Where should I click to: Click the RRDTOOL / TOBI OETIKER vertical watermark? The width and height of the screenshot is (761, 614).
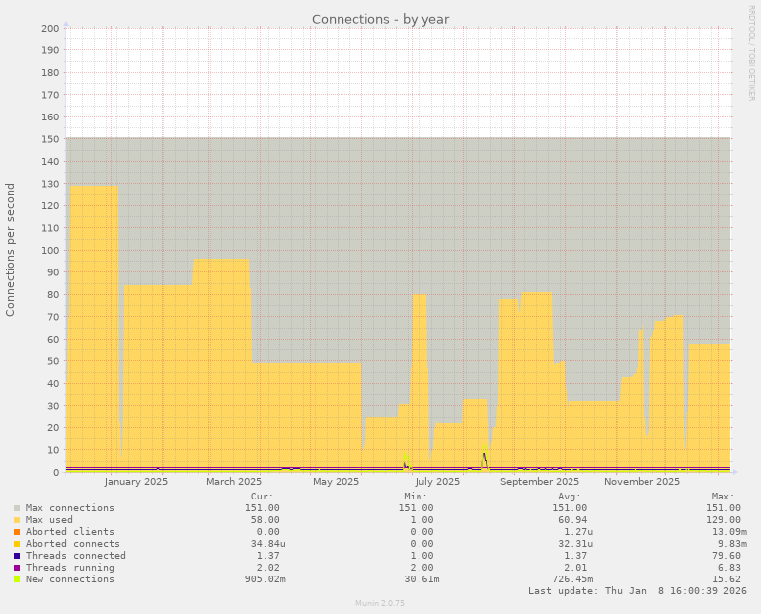coord(751,52)
